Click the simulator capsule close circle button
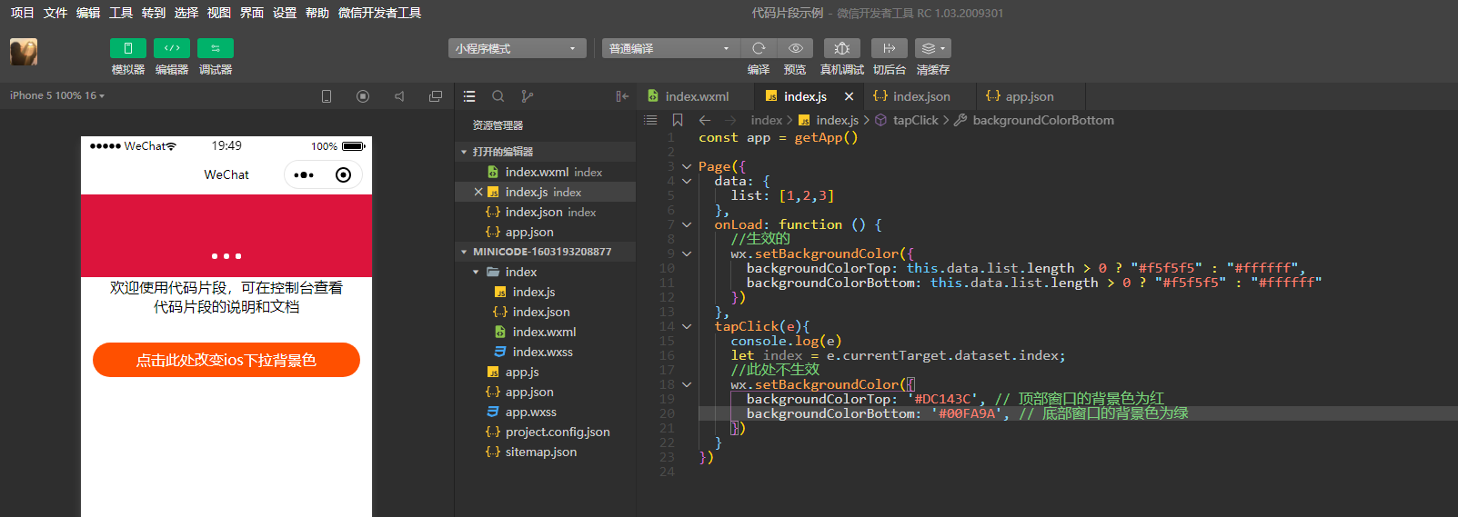Viewport: 1458px width, 517px height. 343,174
